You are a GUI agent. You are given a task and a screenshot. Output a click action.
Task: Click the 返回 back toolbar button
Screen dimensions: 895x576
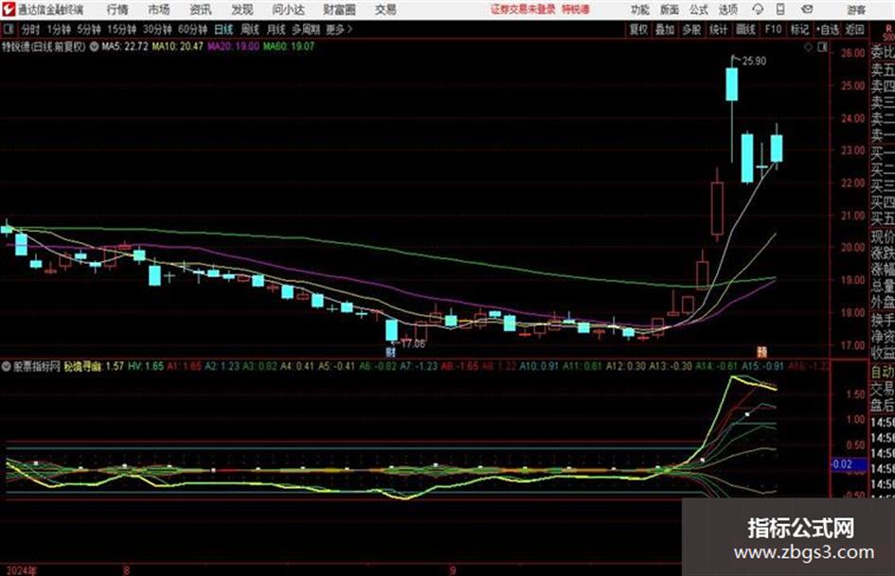coord(854,29)
